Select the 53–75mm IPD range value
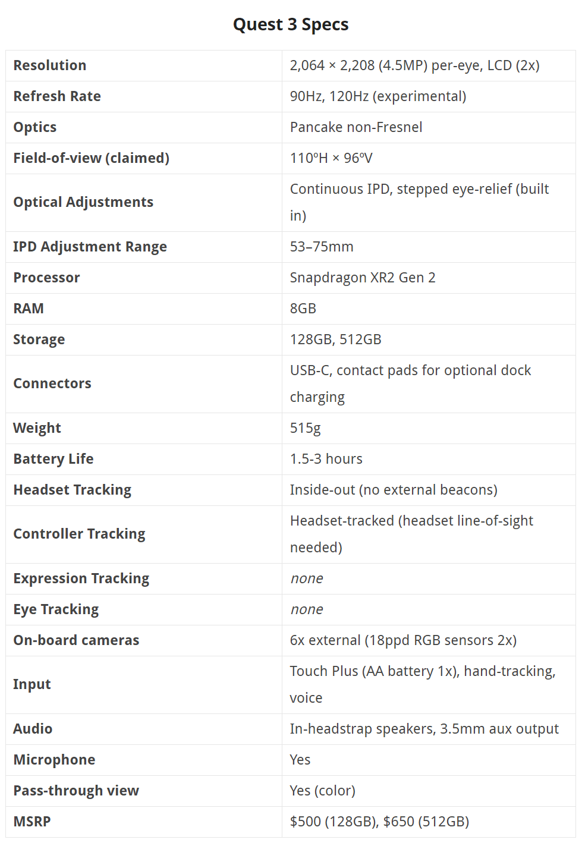Image resolution: width=582 pixels, height=846 pixels. [322, 247]
